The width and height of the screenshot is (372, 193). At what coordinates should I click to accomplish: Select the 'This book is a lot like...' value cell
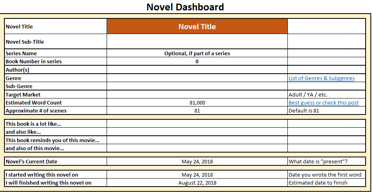point(197,124)
